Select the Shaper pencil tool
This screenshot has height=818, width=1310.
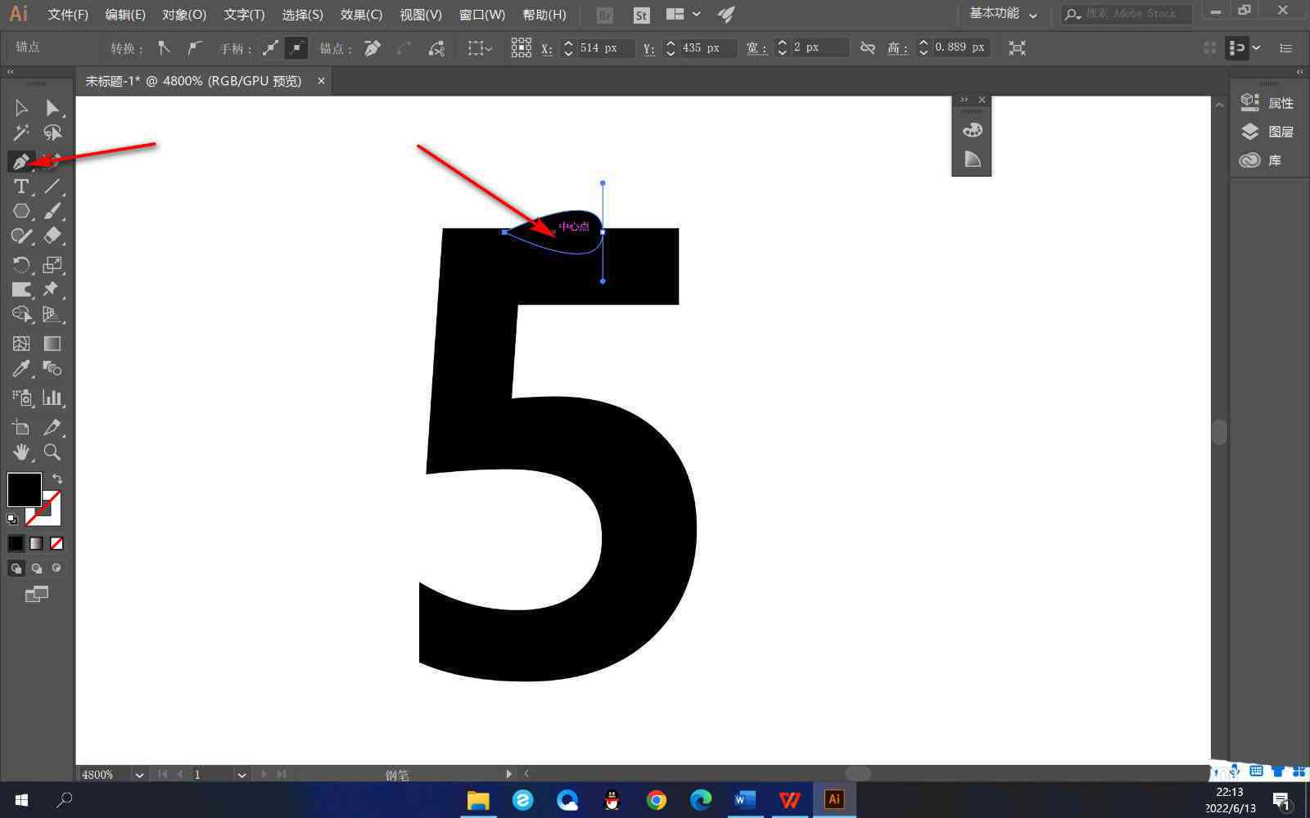(x=21, y=236)
